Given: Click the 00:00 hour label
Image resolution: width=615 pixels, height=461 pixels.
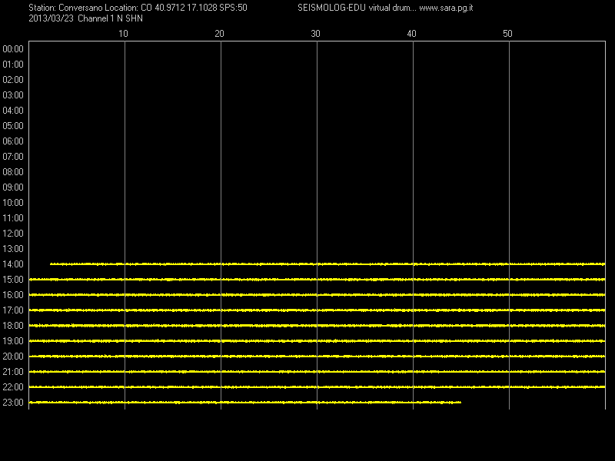Looking at the screenshot, I should (x=13, y=49).
